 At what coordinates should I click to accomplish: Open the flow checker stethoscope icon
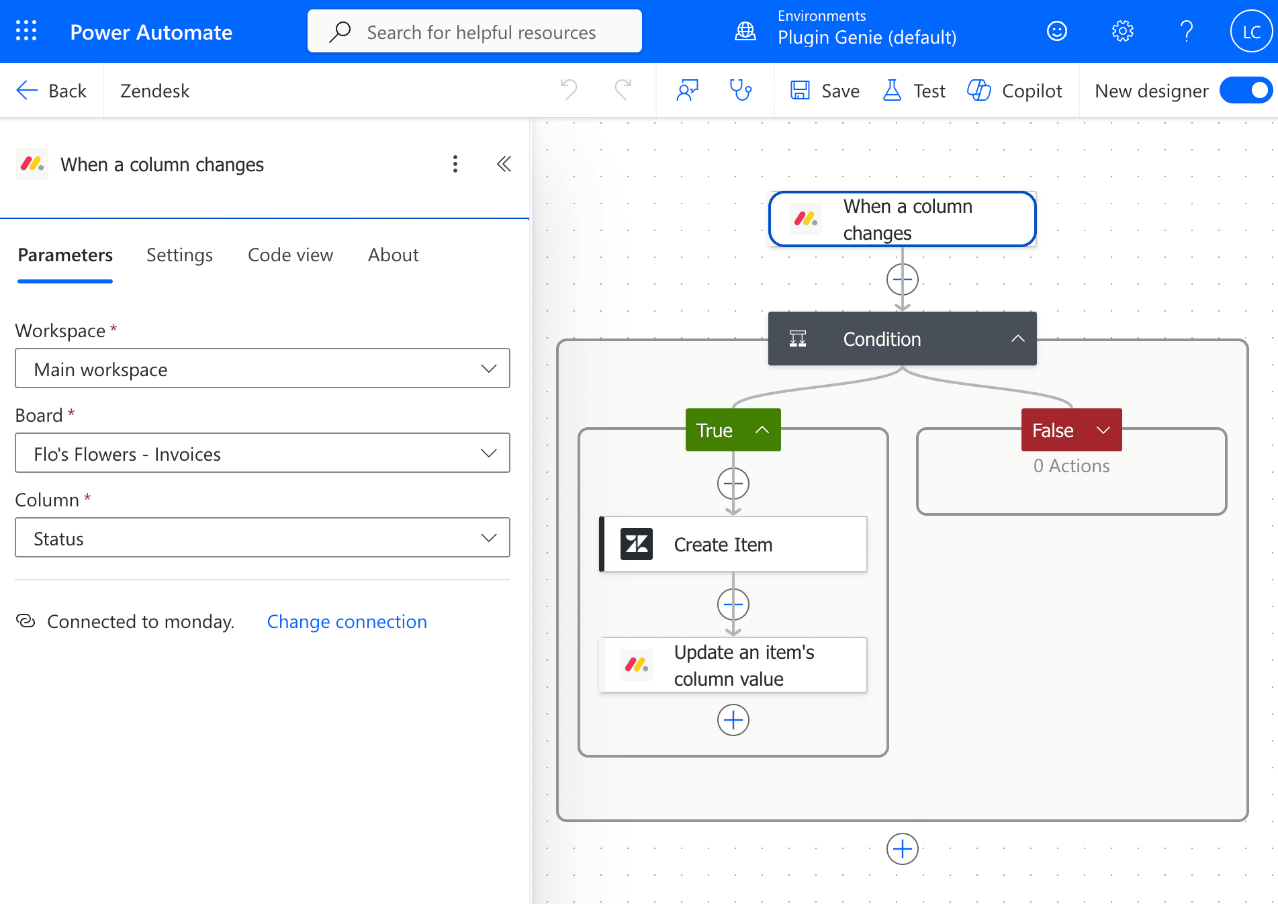741,90
